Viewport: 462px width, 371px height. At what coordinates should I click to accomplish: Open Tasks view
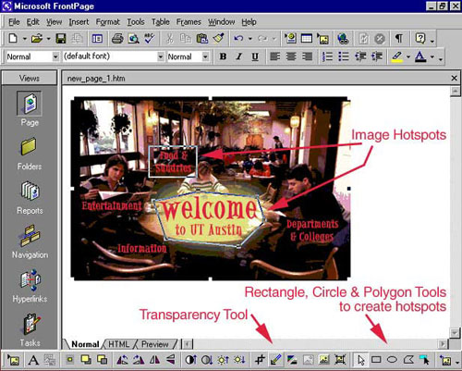click(x=30, y=330)
